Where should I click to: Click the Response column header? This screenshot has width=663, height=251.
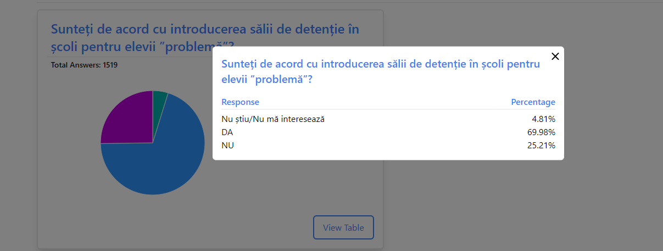pyautogui.click(x=240, y=102)
